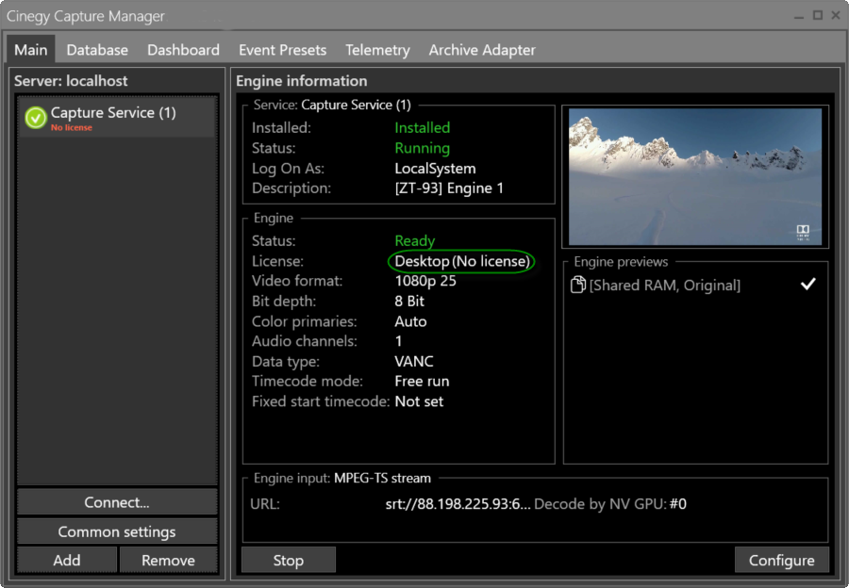849x588 pixels.
Task: Open the Telemetry tab
Action: click(377, 50)
